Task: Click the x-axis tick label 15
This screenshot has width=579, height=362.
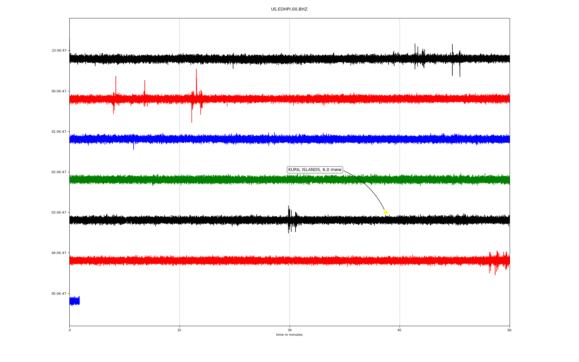Action: point(179,330)
